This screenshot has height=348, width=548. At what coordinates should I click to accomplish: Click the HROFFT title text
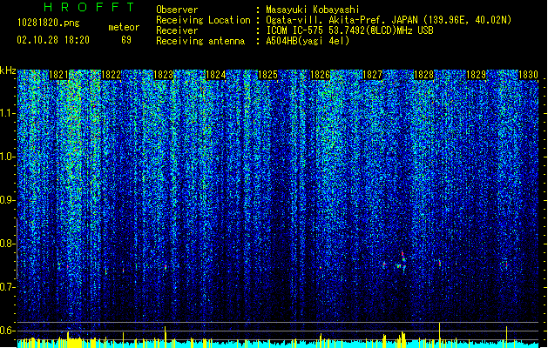pos(90,7)
